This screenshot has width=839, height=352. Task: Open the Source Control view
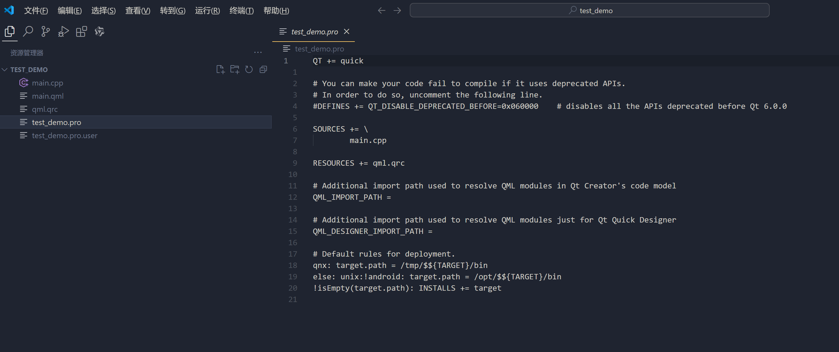pos(45,31)
